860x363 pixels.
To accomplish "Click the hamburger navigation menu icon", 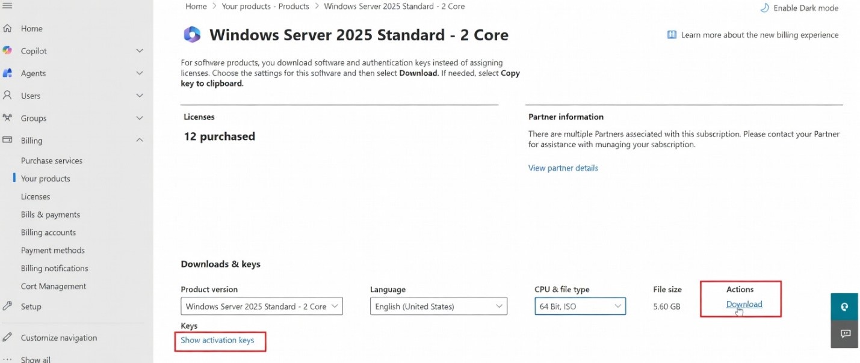I will [x=7, y=5].
